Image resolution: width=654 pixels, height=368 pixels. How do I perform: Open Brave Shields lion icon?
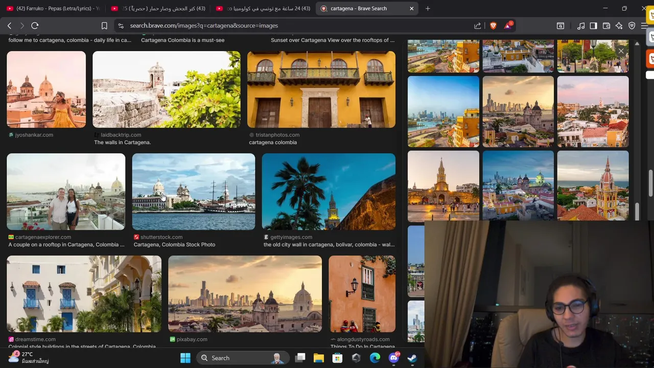[x=493, y=26]
